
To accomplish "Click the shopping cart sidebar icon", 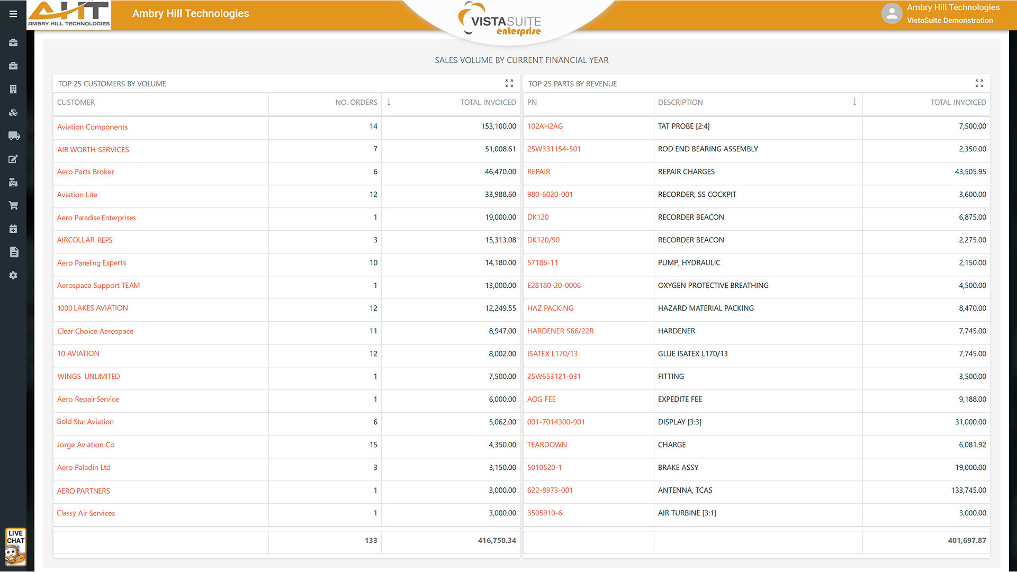I will click(x=13, y=205).
